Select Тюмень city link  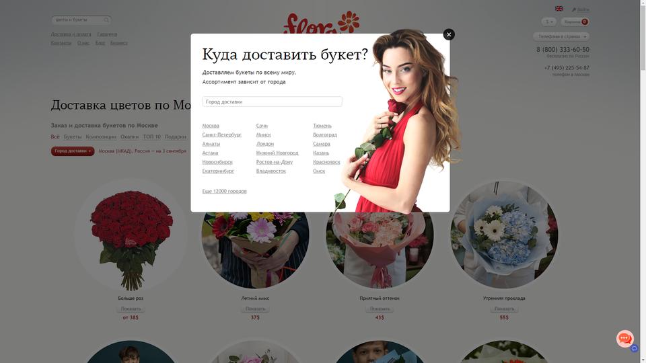(x=322, y=126)
